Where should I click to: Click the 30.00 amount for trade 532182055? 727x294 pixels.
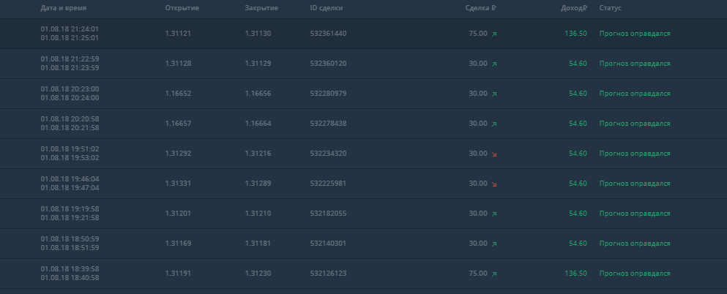pos(478,214)
